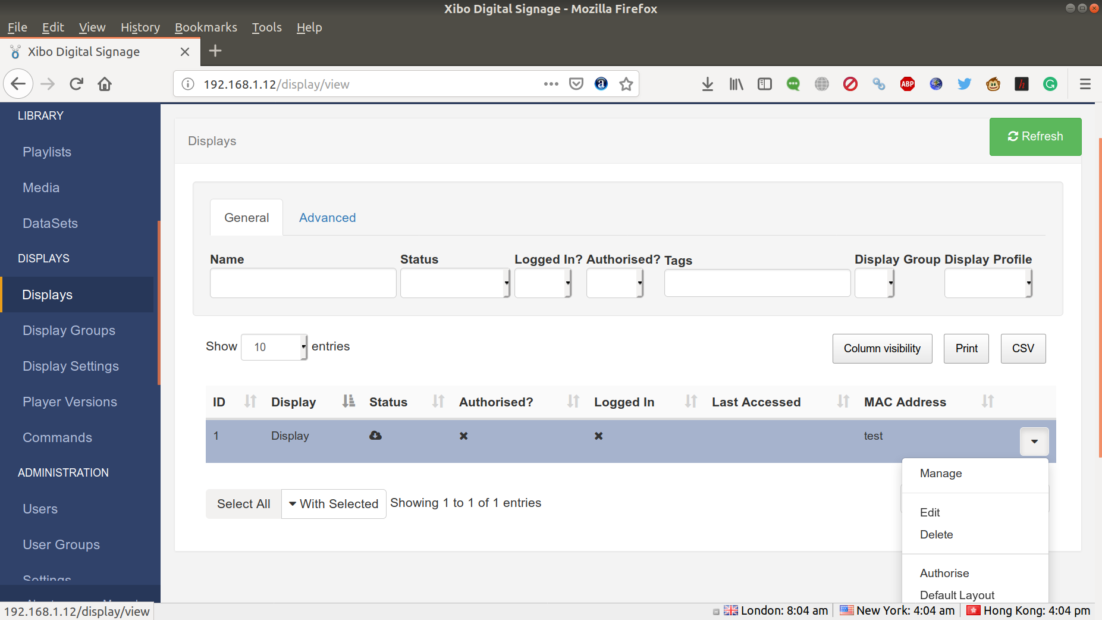Open the downloads arrow icon
The width and height of the screenshot is (1102, 620).
click(x=708, y=84)
